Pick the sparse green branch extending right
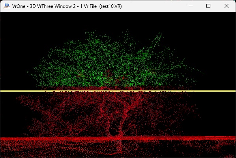 coord(194,69)
